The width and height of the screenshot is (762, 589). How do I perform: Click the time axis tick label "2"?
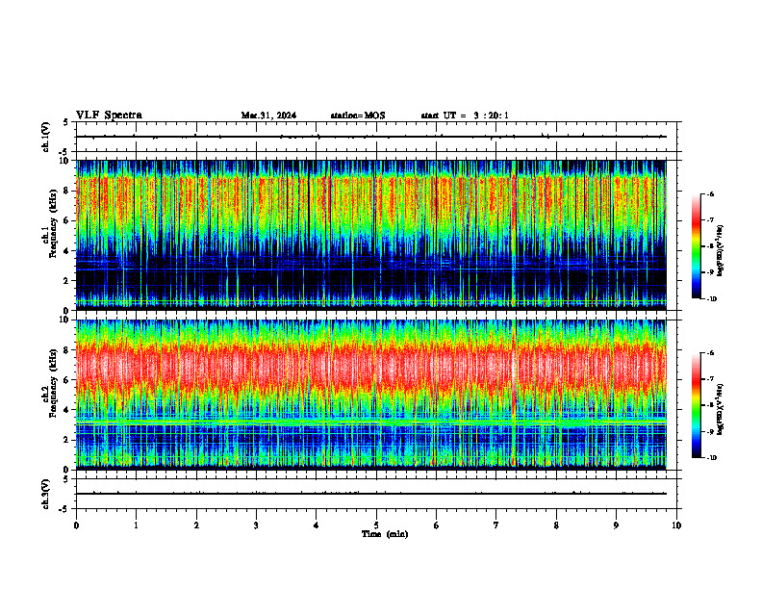[x=196, y=525]
